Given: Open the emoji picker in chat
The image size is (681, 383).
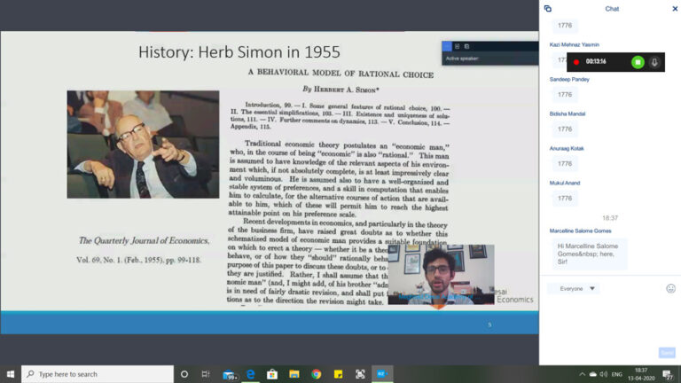Looking at the screenshot, I should (670, 288).
